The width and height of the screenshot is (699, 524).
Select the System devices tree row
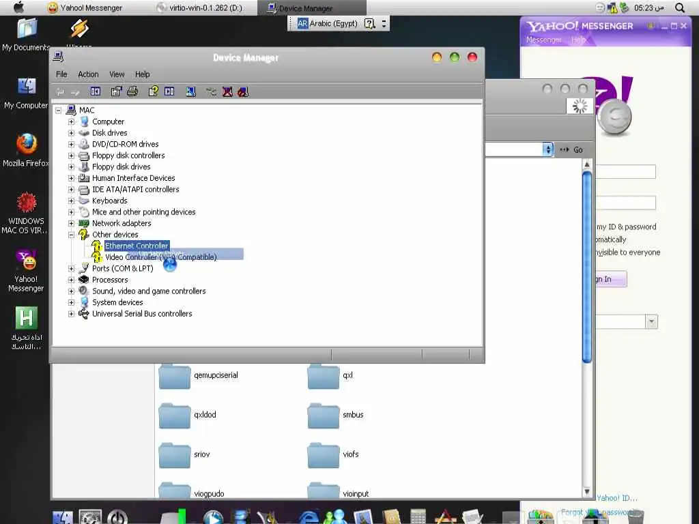pos(117,302)
